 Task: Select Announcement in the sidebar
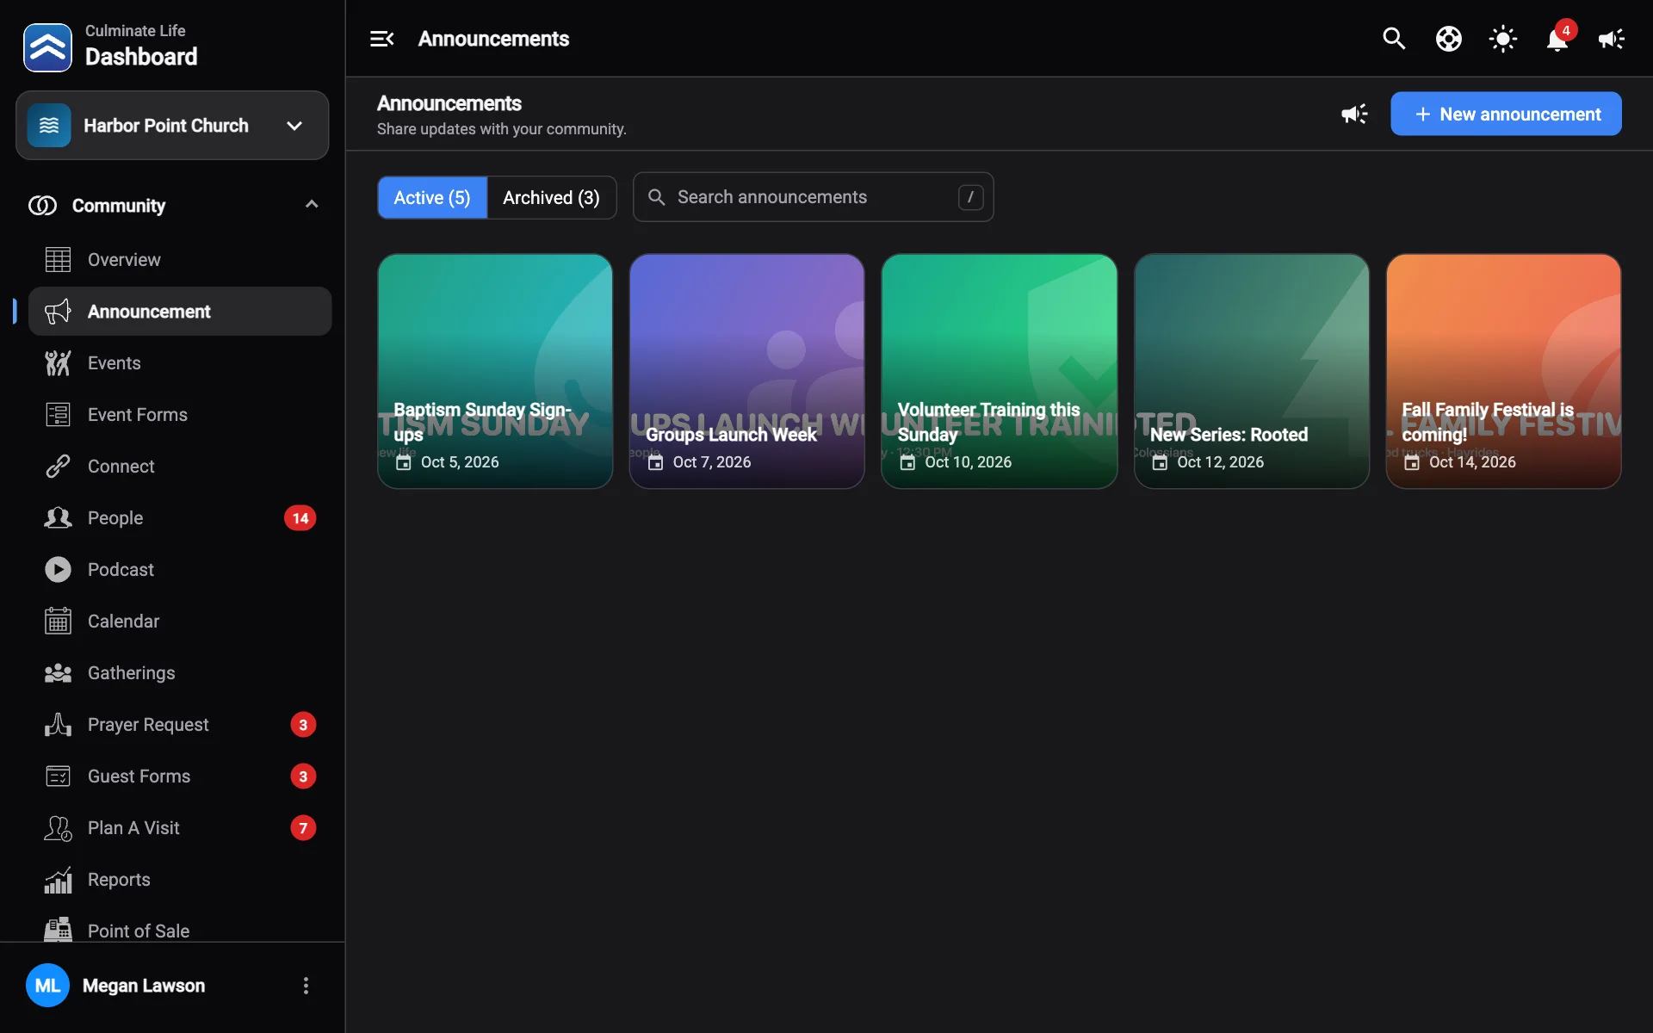click(180, 311)
